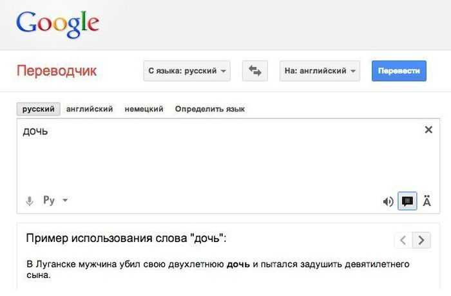
Task: Choose 'Определить язык' detect option
Action: (210, 109)
